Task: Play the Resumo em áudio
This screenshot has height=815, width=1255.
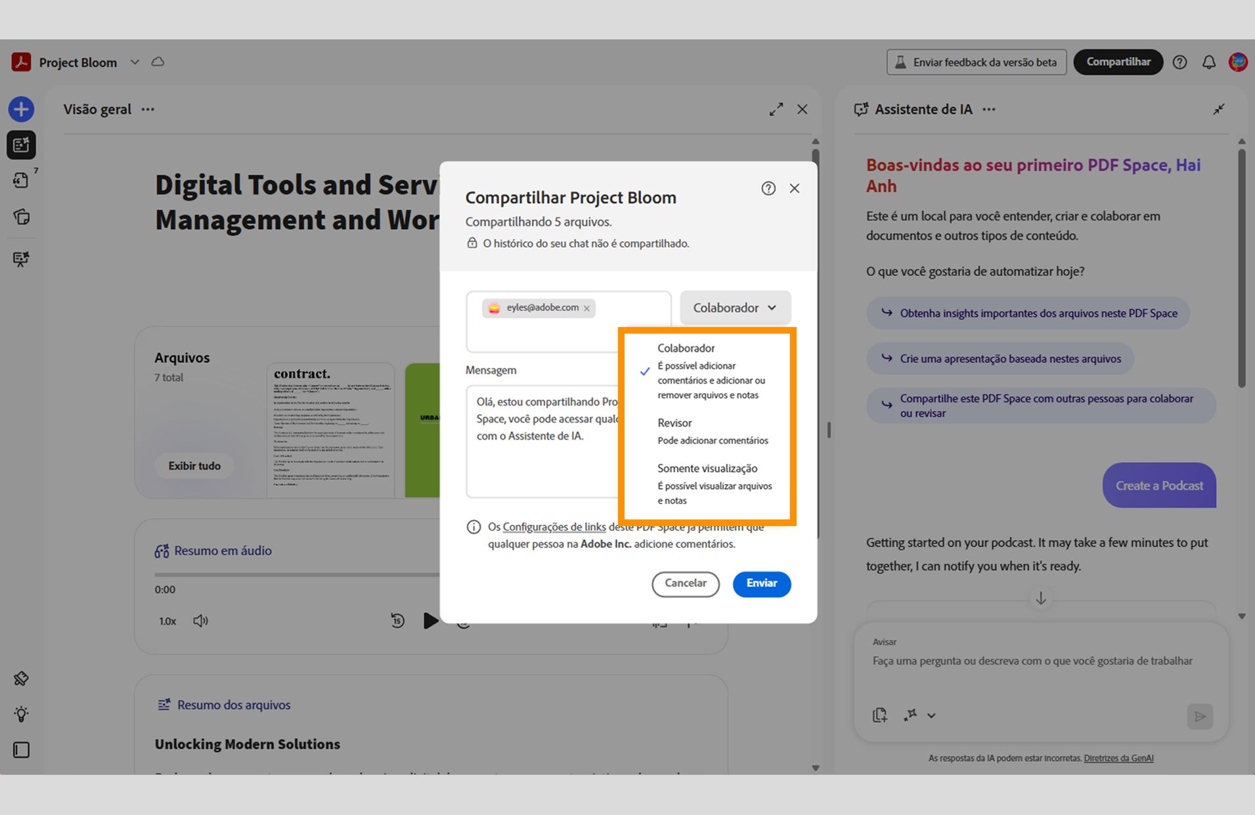Action: click(430, 621)
